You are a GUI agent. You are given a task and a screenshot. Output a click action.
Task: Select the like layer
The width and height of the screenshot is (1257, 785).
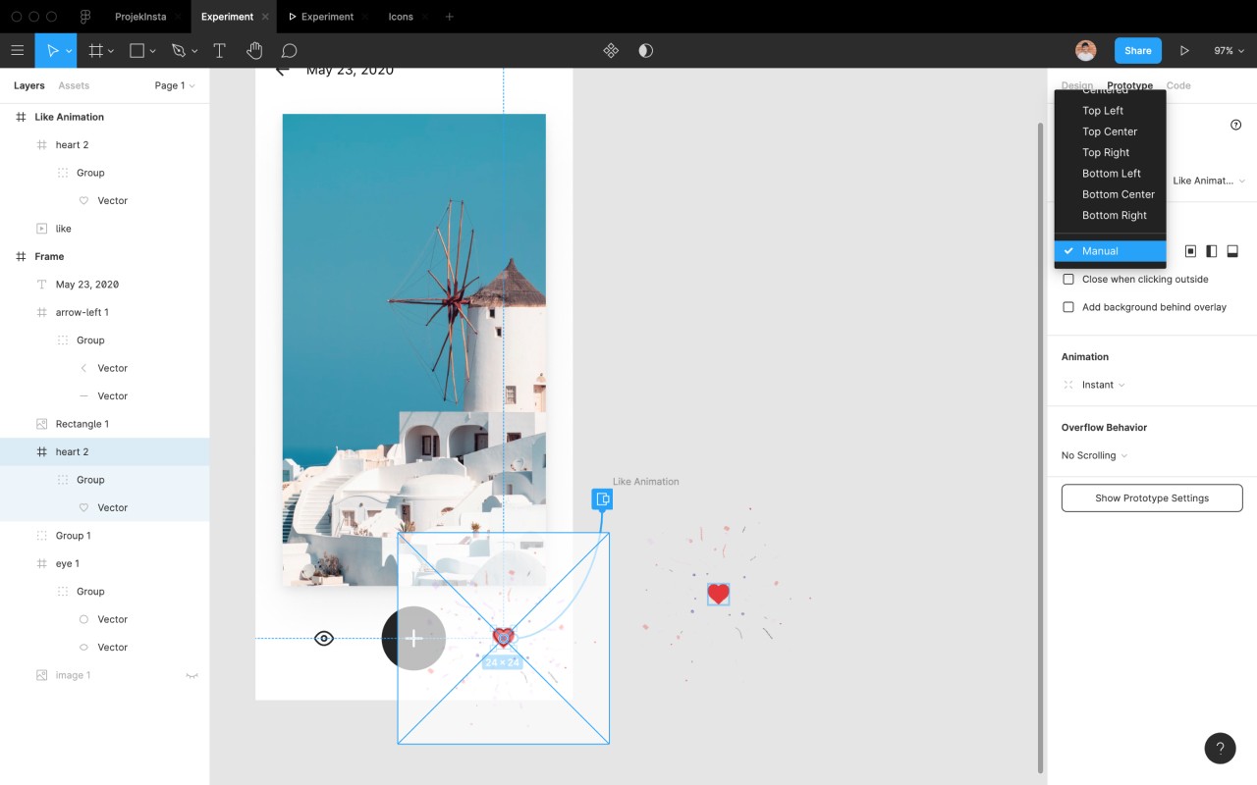[104, 229]
